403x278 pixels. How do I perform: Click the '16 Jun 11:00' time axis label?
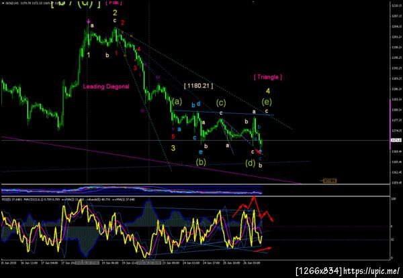click(x=30, y=263)
